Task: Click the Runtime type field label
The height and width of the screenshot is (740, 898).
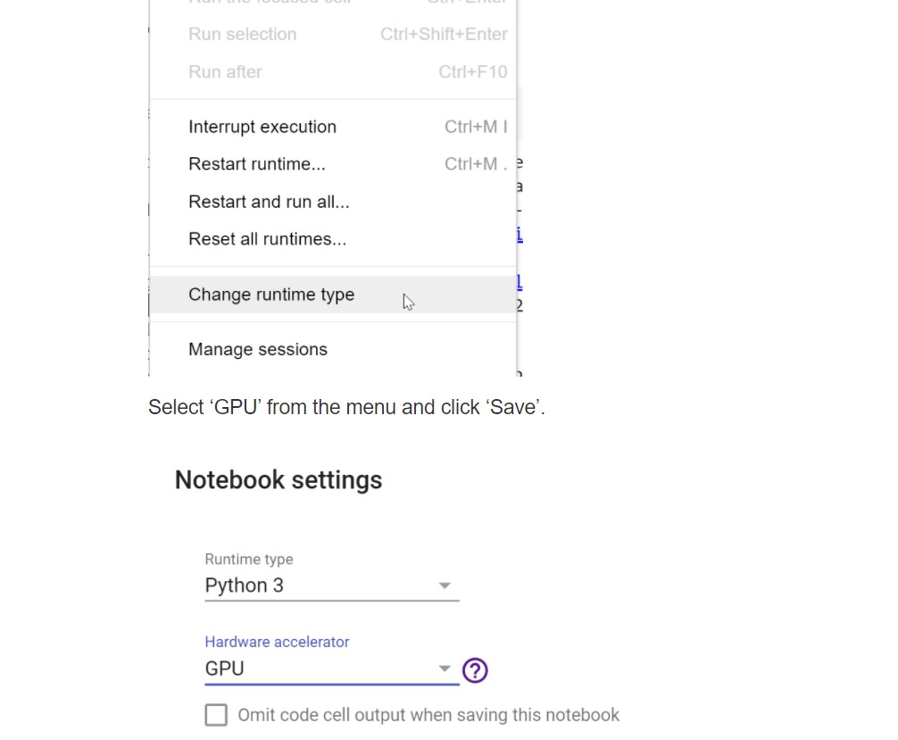Action: point(249,560)
